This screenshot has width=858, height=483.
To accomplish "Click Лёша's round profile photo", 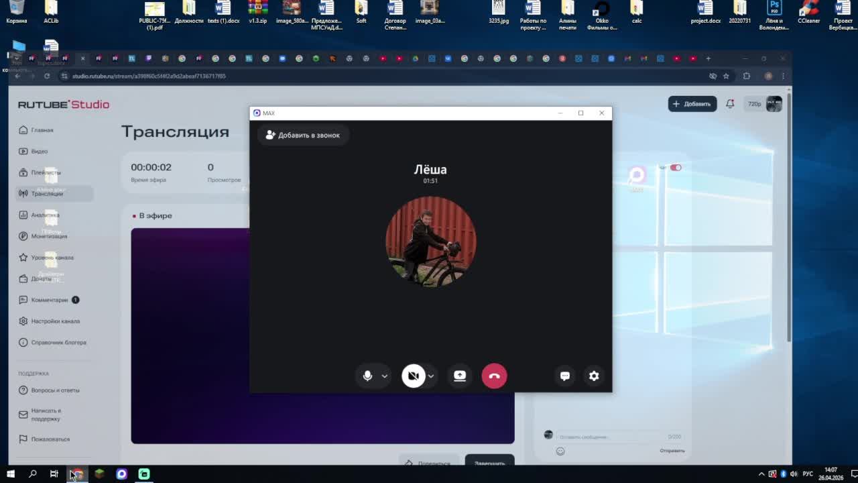I will [430, 241].
